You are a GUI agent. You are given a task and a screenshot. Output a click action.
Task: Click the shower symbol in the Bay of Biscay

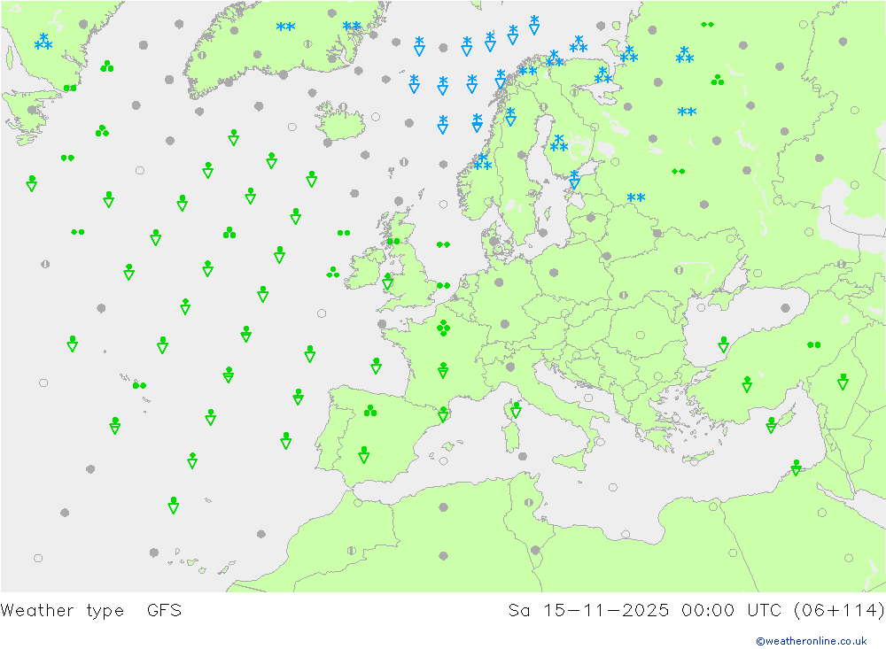[x=377, y=366]
